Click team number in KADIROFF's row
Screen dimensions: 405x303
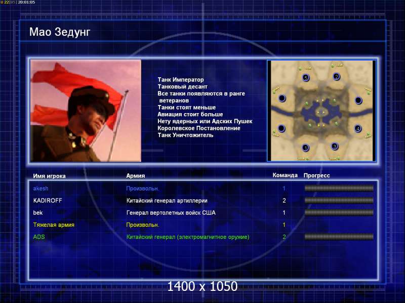(x=284, y=200)
